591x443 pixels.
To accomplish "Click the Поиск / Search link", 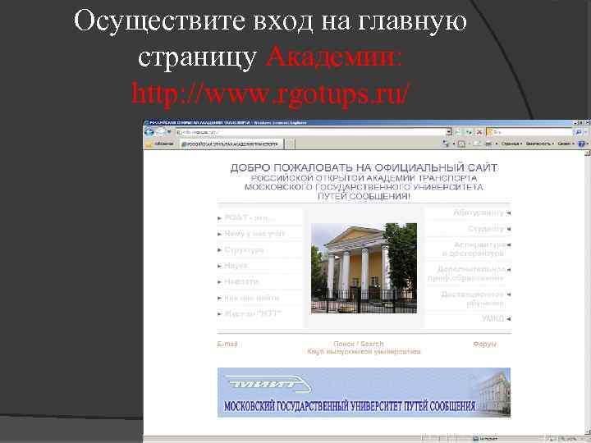I will 359,344.
